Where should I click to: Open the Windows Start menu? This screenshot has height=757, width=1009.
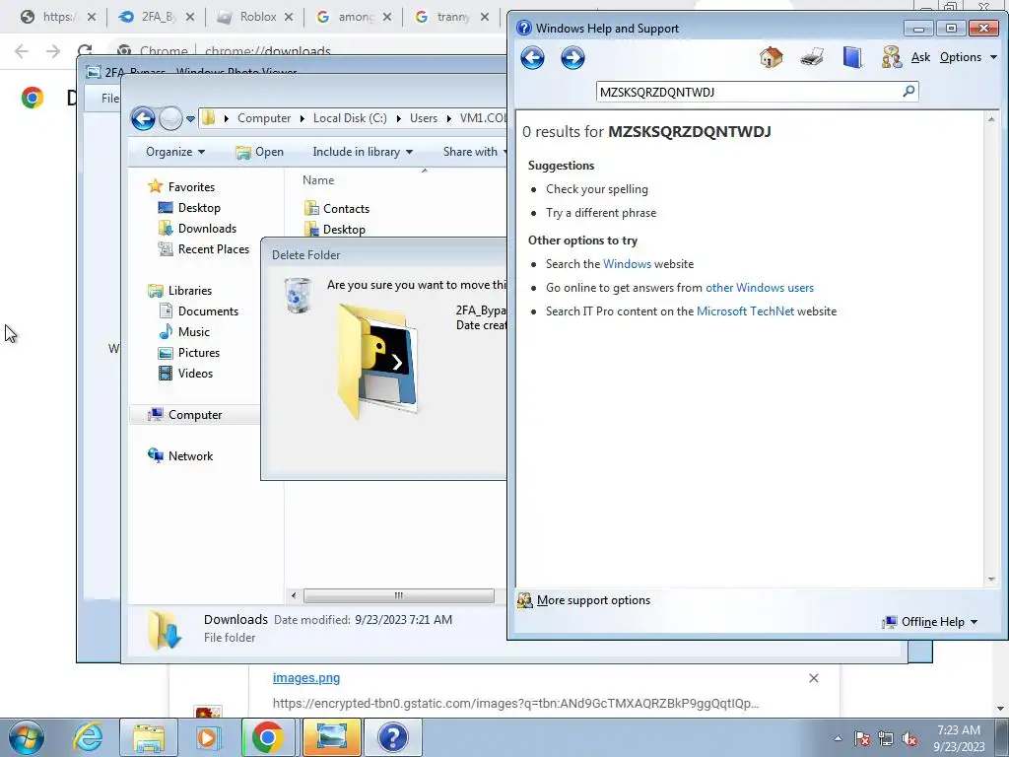(x=27, y=737)
